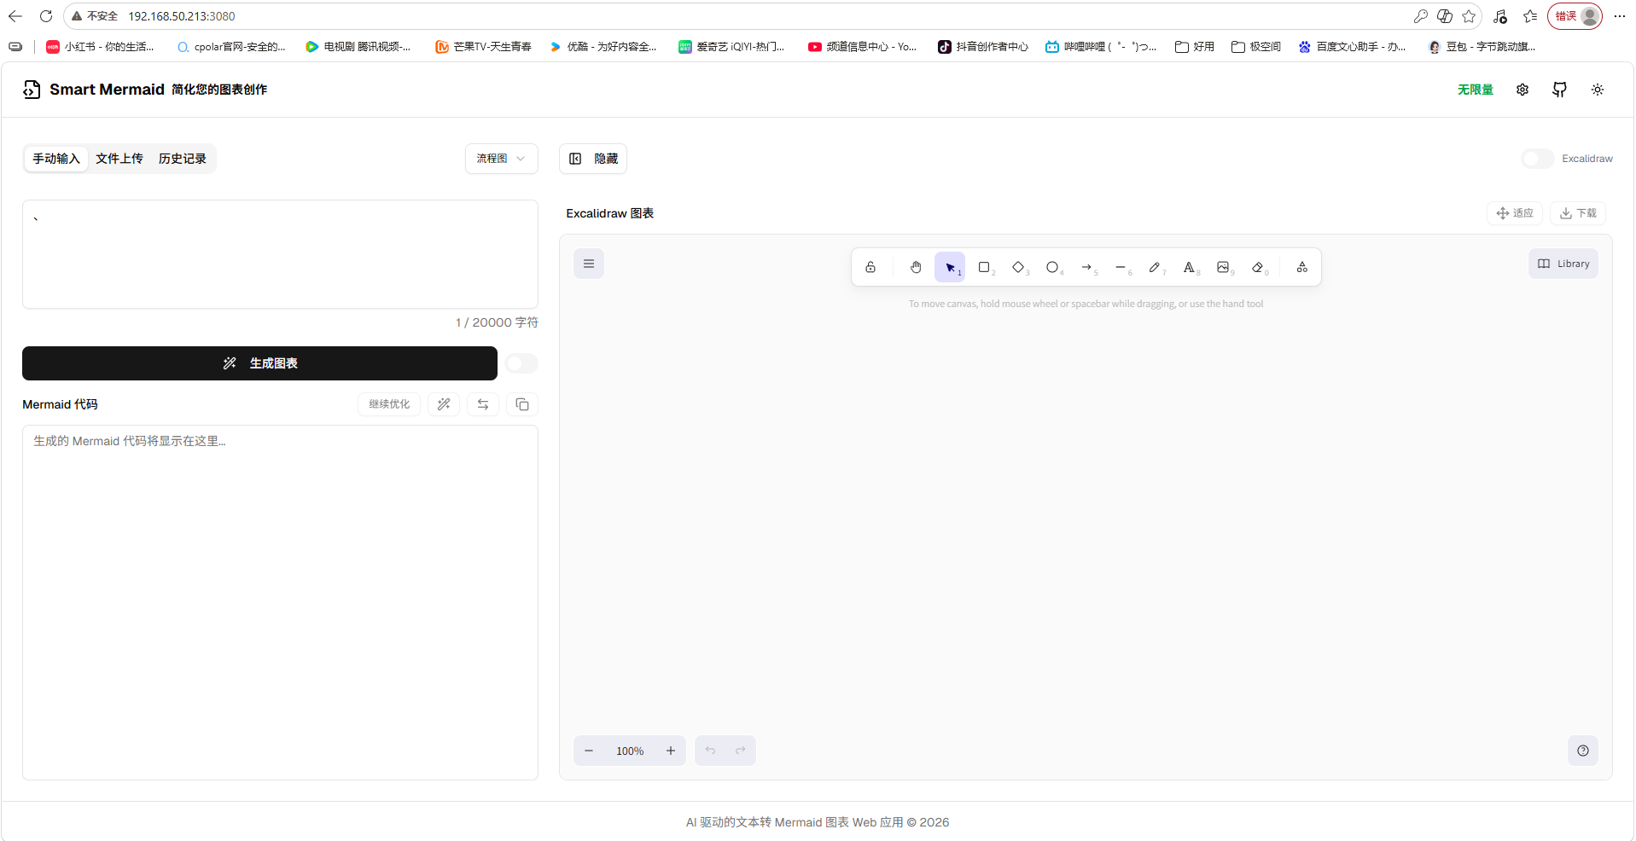
Task: Click the 继续优化 button
Action: 389,404
